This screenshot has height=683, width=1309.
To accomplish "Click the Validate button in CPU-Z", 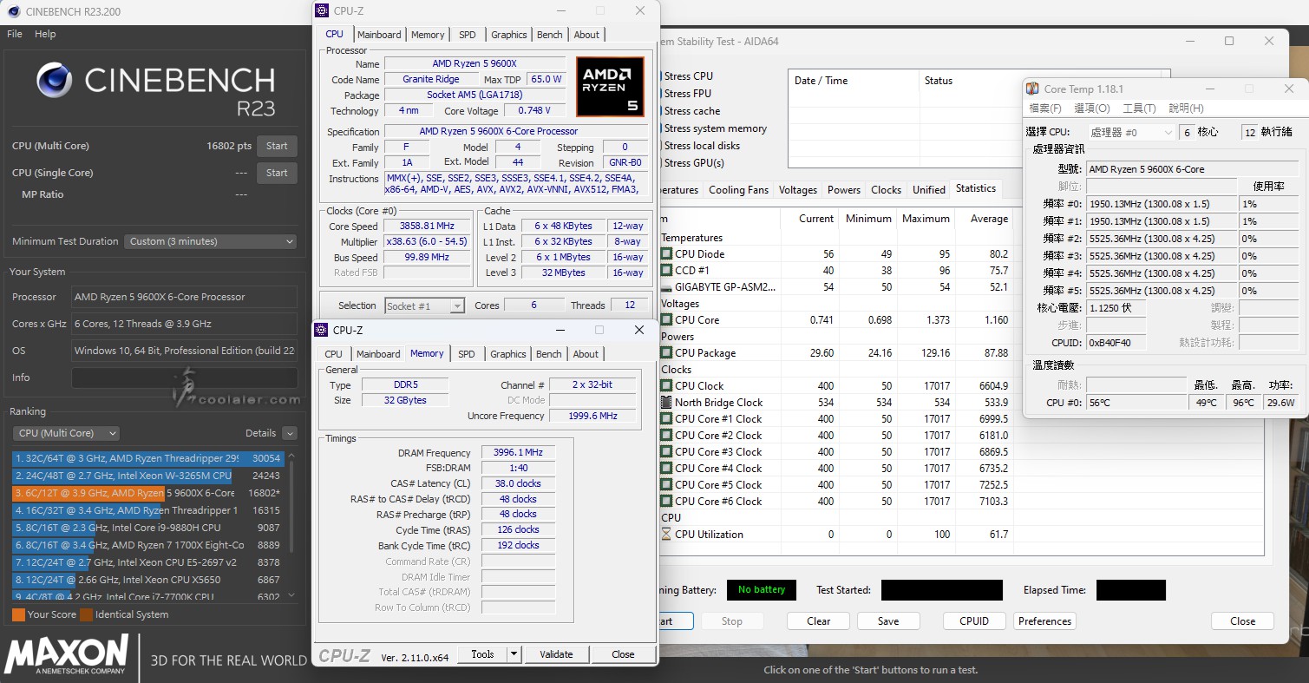I will click(x=556, y=654).
